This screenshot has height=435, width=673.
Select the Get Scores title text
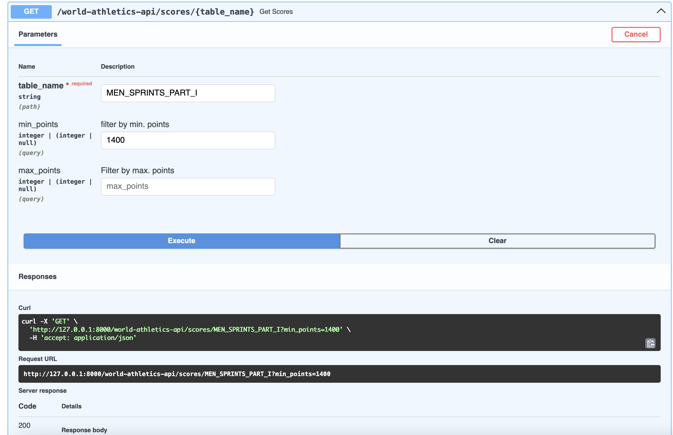pyautogui.click(x=276, y=12)
